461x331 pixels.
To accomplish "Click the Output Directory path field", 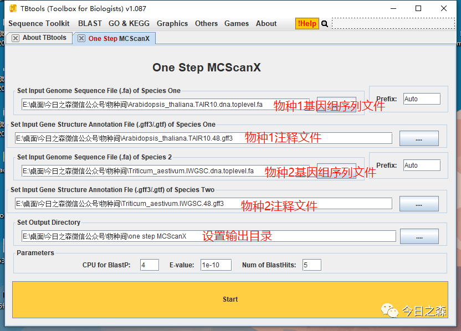I will [x=209, y=236].
